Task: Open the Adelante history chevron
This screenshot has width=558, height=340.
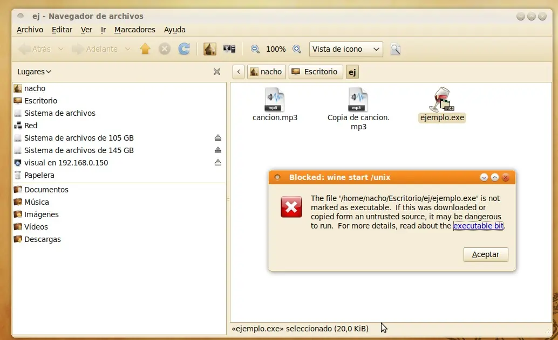Action: 127,48
